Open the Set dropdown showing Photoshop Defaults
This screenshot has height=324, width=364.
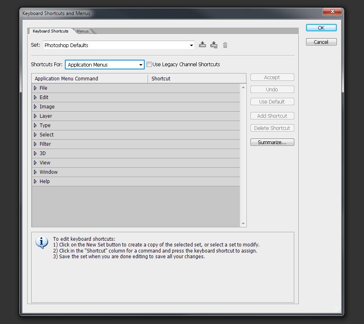tap(119, 45)
